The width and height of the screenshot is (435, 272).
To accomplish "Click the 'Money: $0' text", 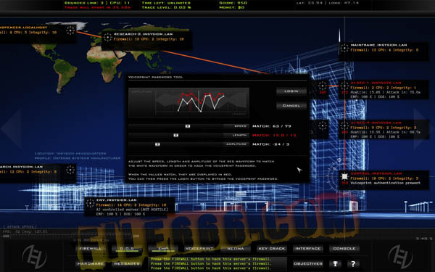I will [232, 7].
